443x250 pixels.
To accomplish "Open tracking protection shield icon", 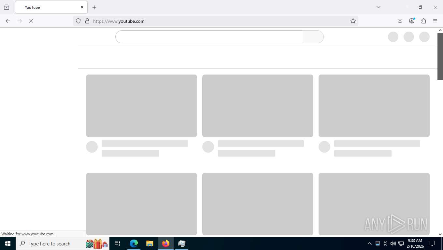I will click(78, 21).
